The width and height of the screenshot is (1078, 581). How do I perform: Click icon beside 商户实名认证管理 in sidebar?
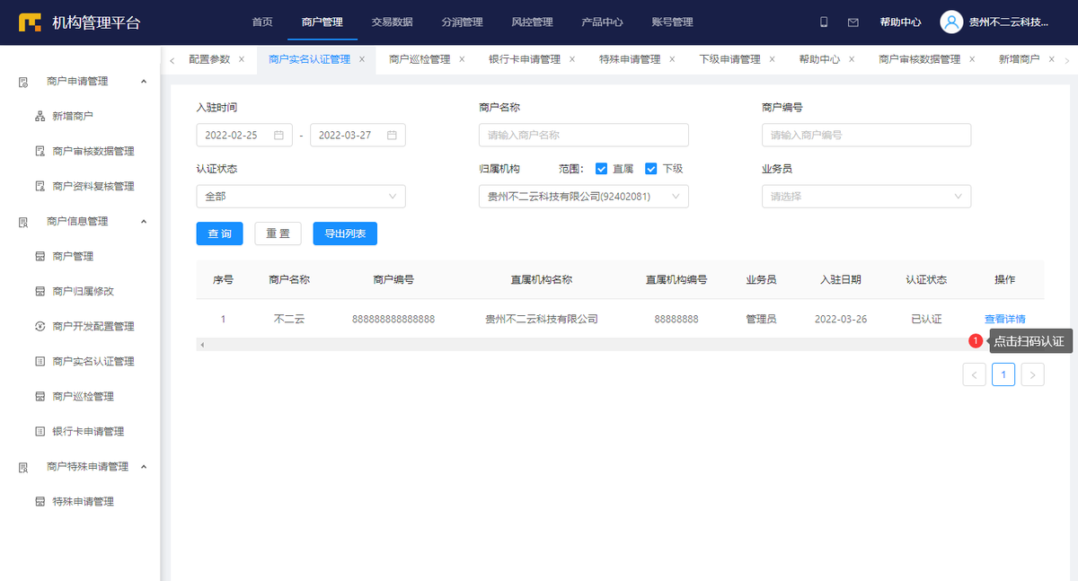pyautogui.click(x=40, y=361)
